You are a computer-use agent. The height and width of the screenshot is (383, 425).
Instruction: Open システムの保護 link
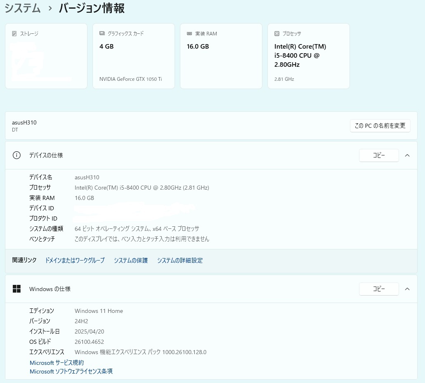tap(131, 260)
